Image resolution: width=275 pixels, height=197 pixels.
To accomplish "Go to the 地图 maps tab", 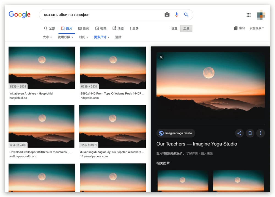I will (118, 28).
